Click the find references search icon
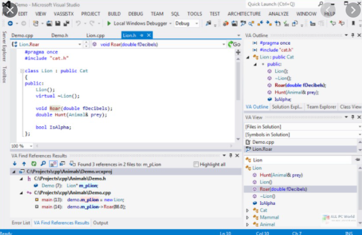The width and height of the screenshot is (362, 235). [43, 164]
